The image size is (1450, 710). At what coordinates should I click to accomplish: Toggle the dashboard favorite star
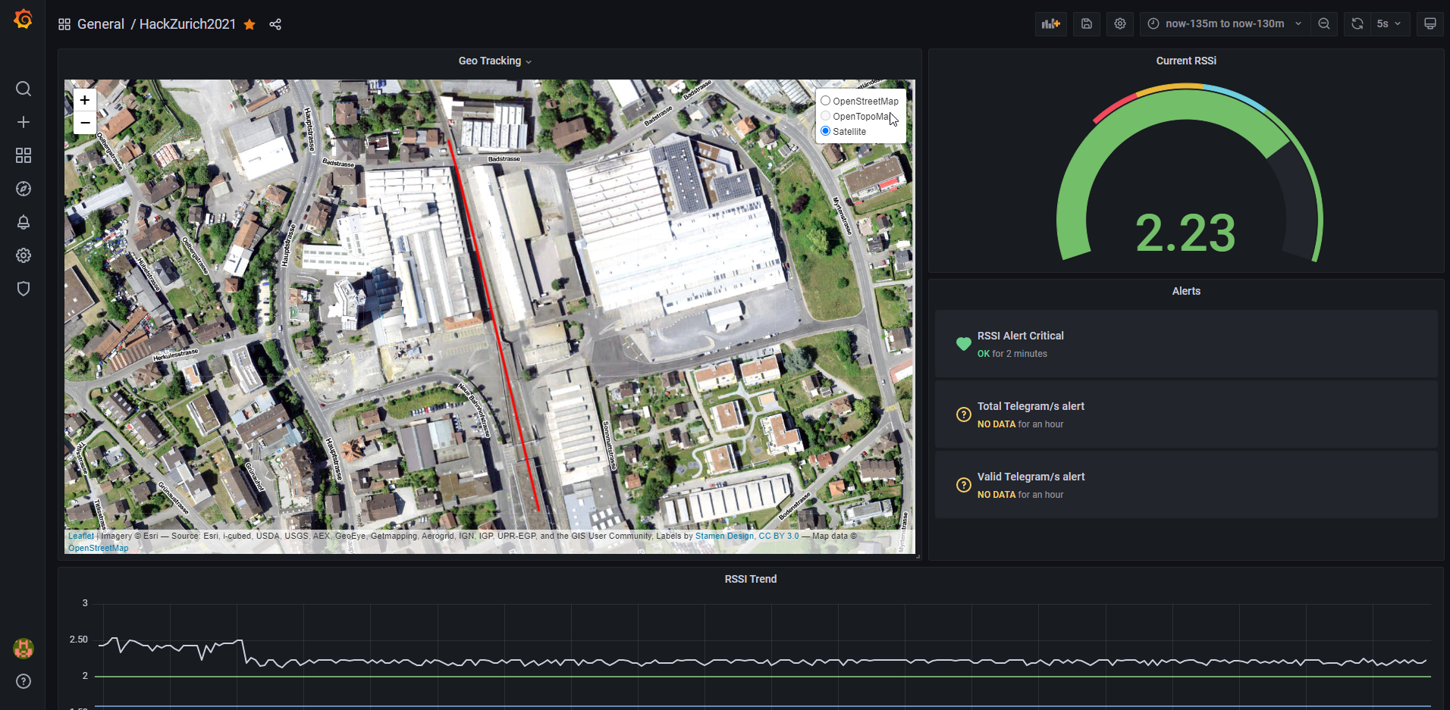pos(250,24)
